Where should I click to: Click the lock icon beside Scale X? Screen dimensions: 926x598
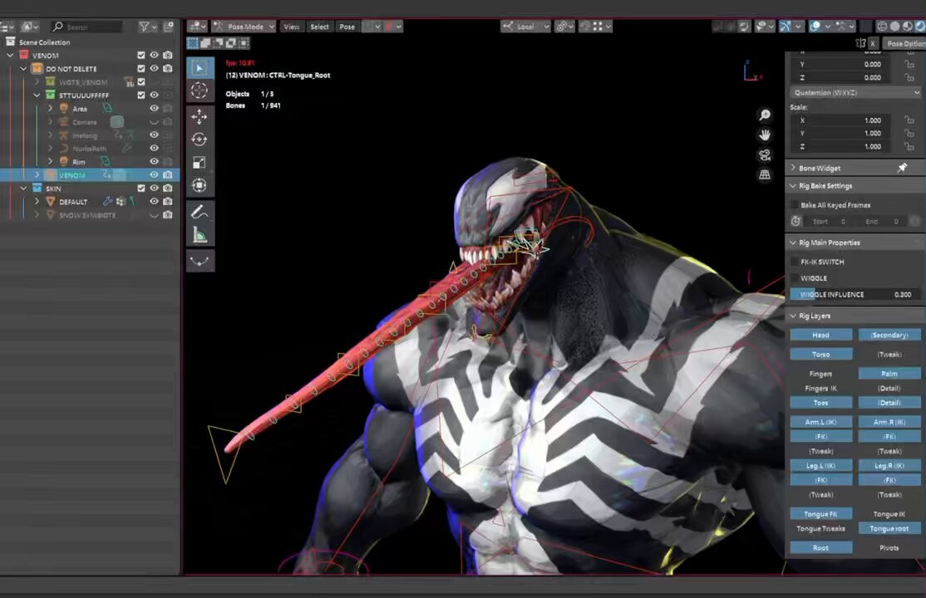click(x=909, y=120)
